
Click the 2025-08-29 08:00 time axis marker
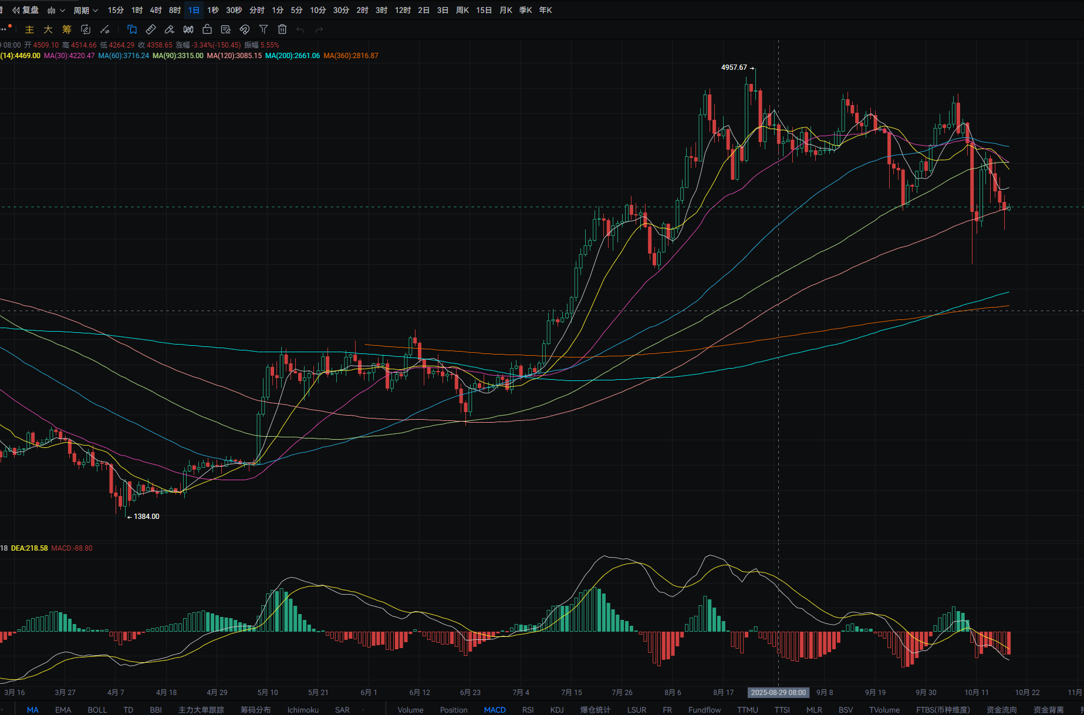click(x=778, y=693)
